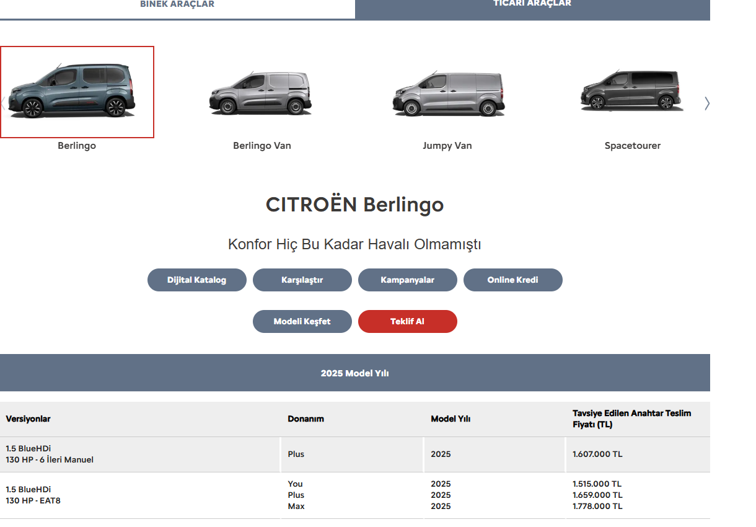Screen dimensions: 756x527
Task: Click the Model Yılı column header
Action: click(451, 418)
